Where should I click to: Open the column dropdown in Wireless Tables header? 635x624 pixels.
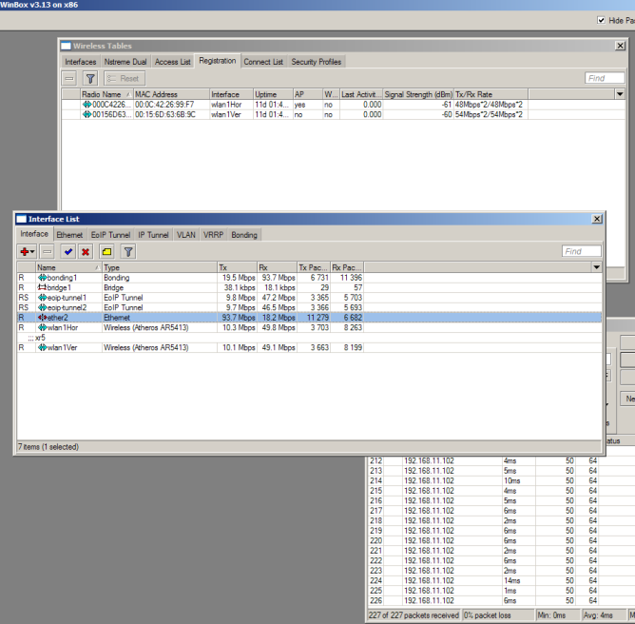(620, 94)
